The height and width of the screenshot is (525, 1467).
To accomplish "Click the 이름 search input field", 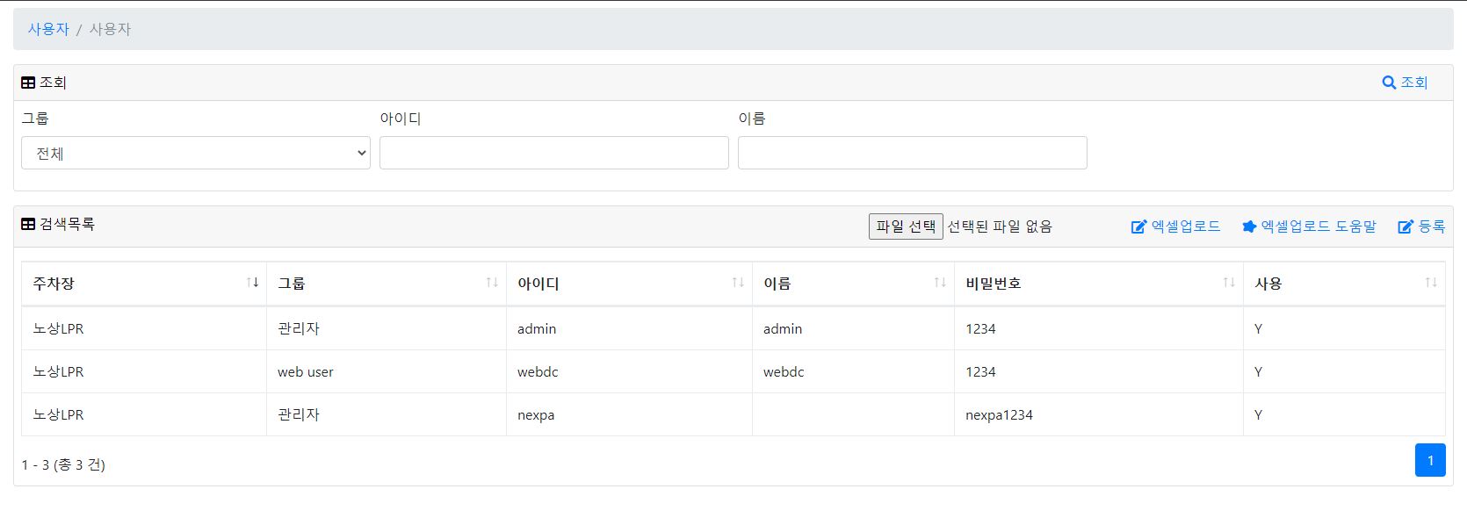I will tap(913, 153).
